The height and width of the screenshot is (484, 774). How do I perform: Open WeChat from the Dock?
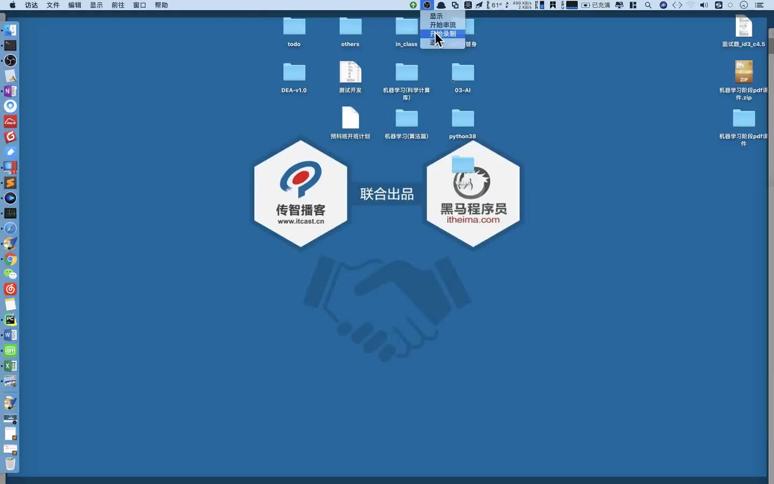pos(10,274)
